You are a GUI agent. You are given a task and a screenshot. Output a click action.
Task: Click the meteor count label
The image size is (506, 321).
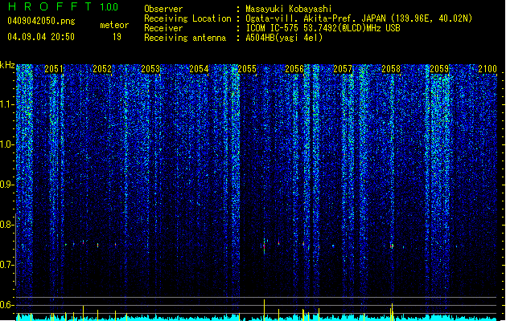click(114, 25)
